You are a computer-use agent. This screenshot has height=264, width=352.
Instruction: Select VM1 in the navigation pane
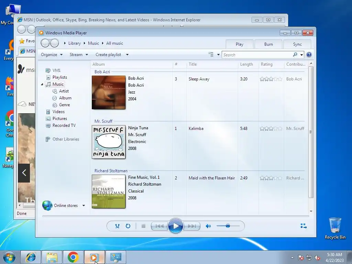click(53, 70)
